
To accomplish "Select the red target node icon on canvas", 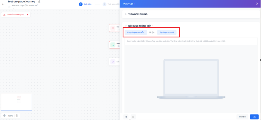I will [113, 28].
